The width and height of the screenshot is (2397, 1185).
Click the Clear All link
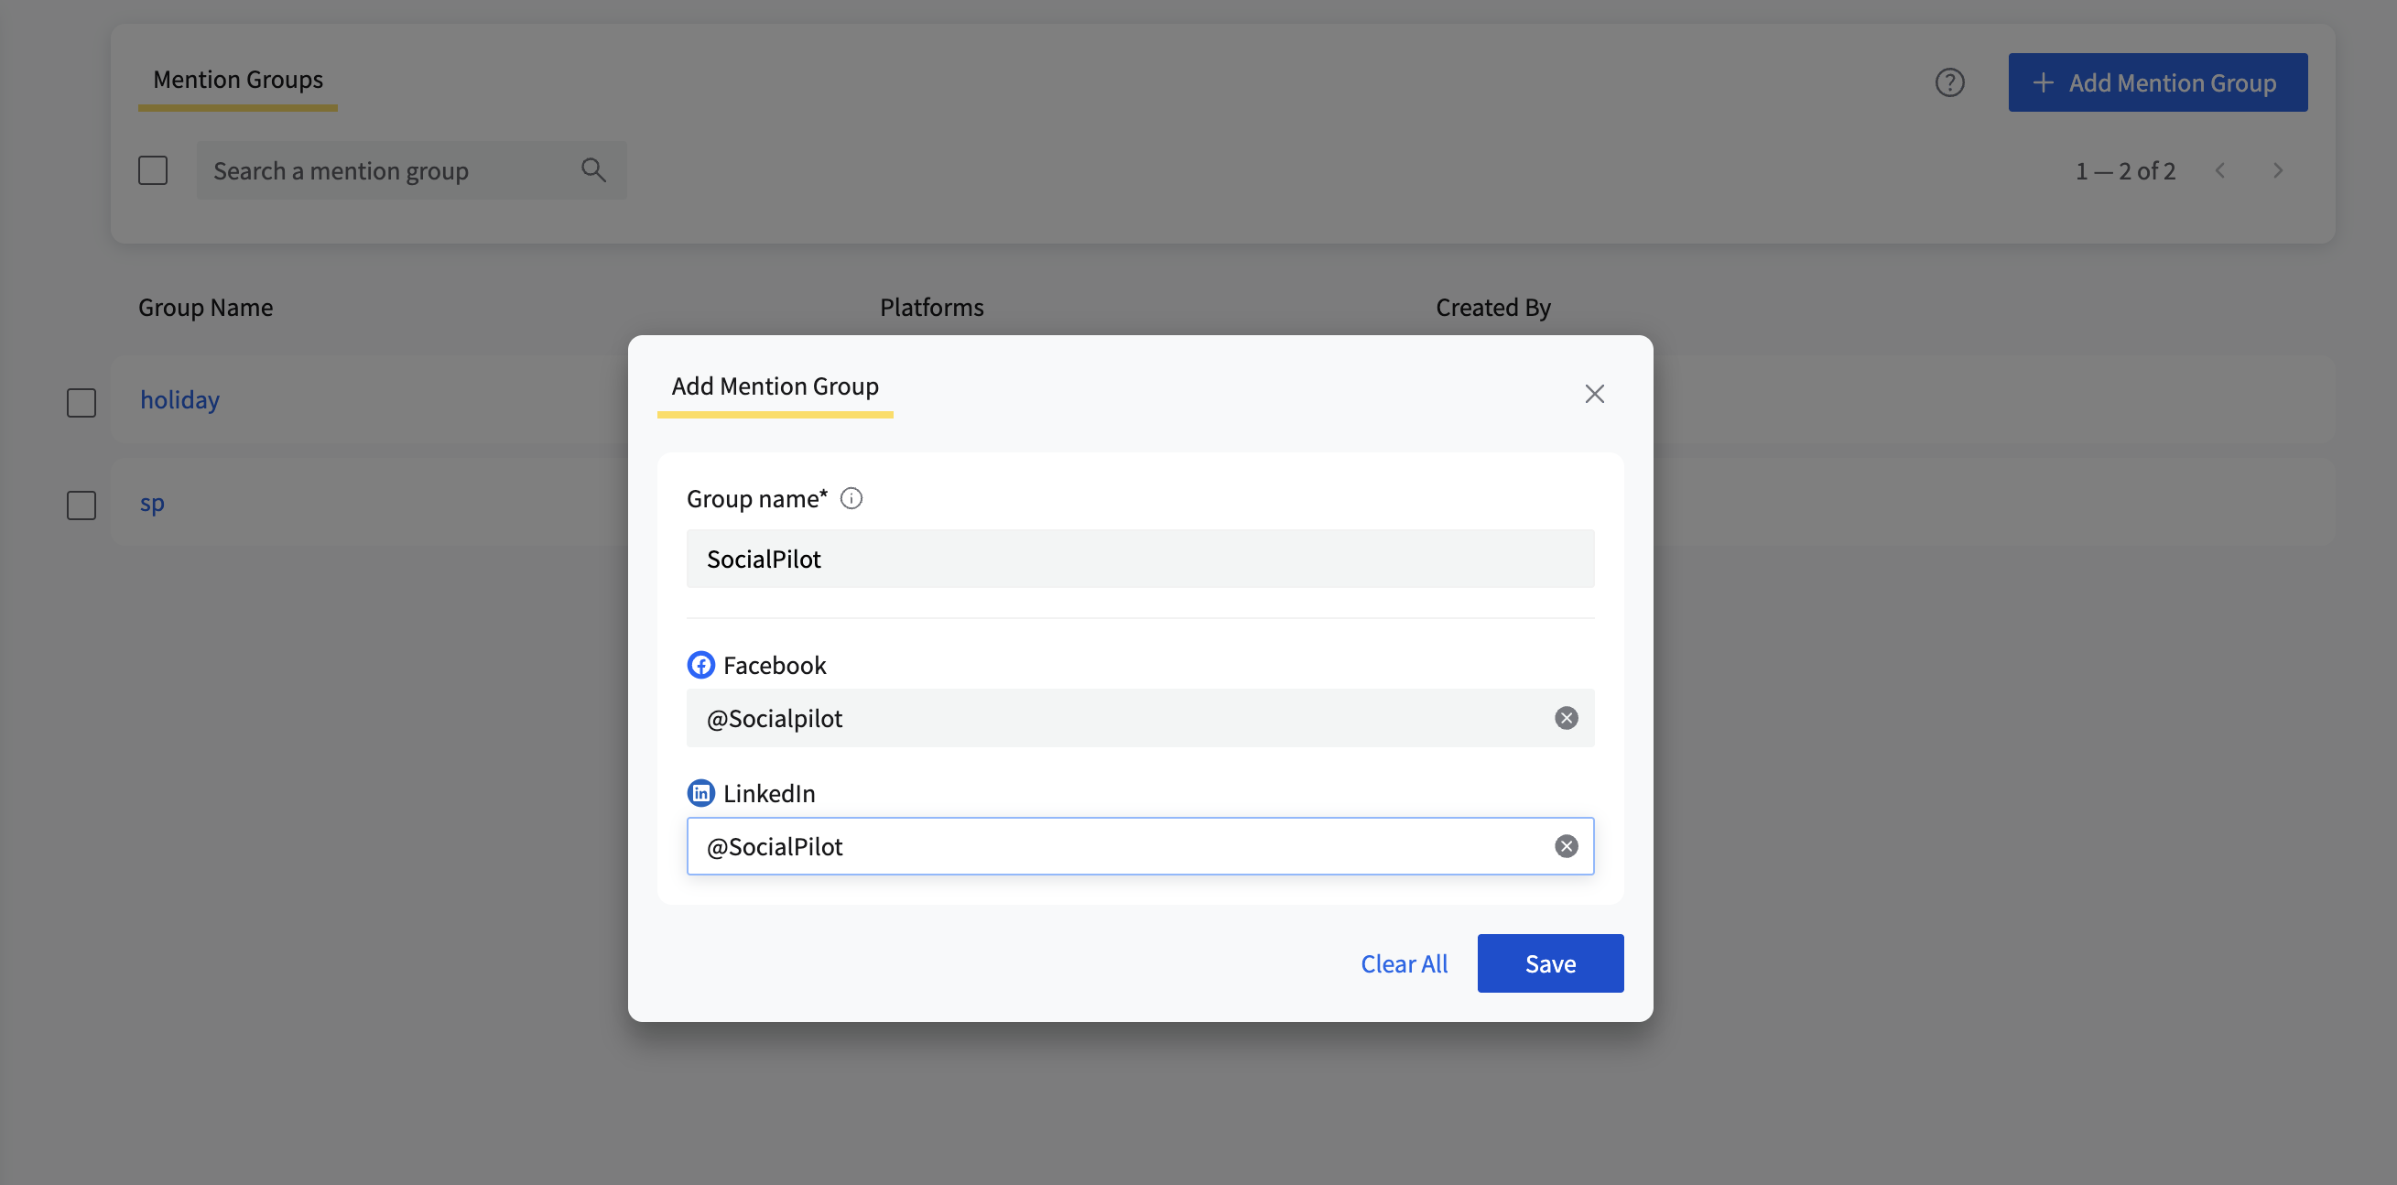pos(1404,963)
